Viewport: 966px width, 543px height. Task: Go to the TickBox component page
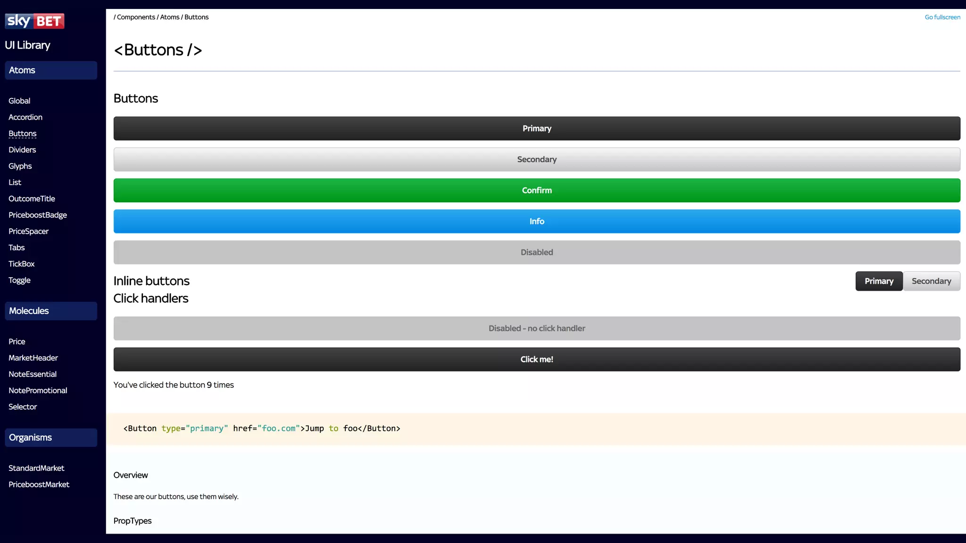(x=22, y=264)
